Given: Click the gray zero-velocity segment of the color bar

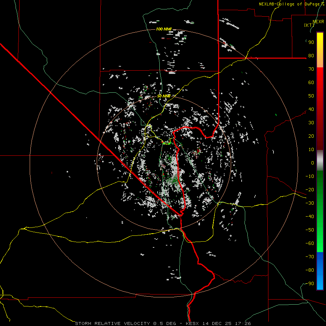Looking at the screenshot, I should 320,160.
